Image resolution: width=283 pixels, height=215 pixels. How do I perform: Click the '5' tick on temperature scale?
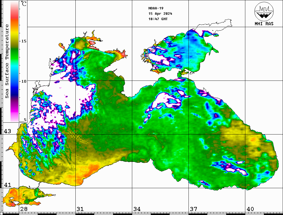[x=25, y=120]
